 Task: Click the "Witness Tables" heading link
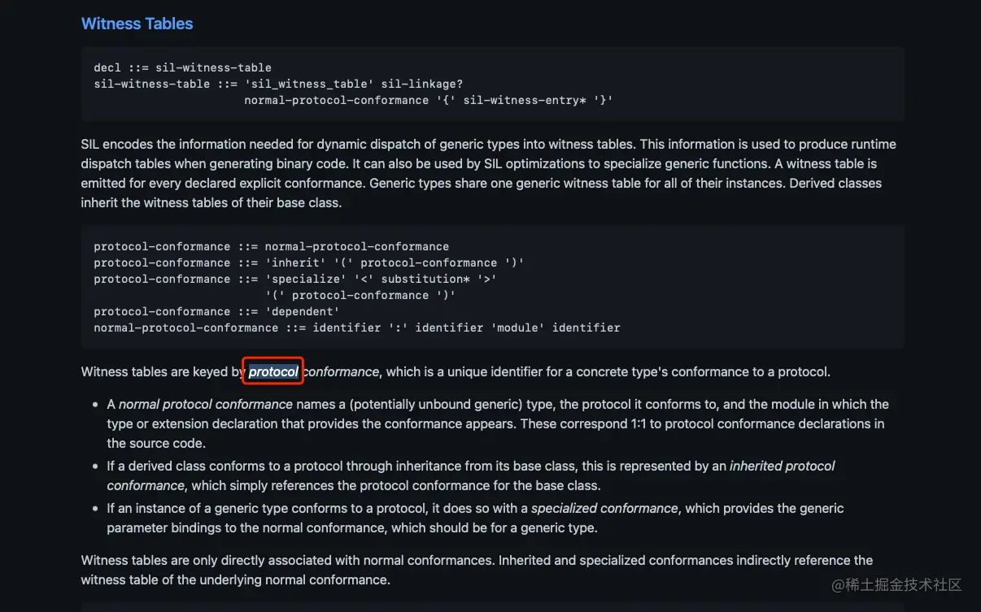[137, 24]
